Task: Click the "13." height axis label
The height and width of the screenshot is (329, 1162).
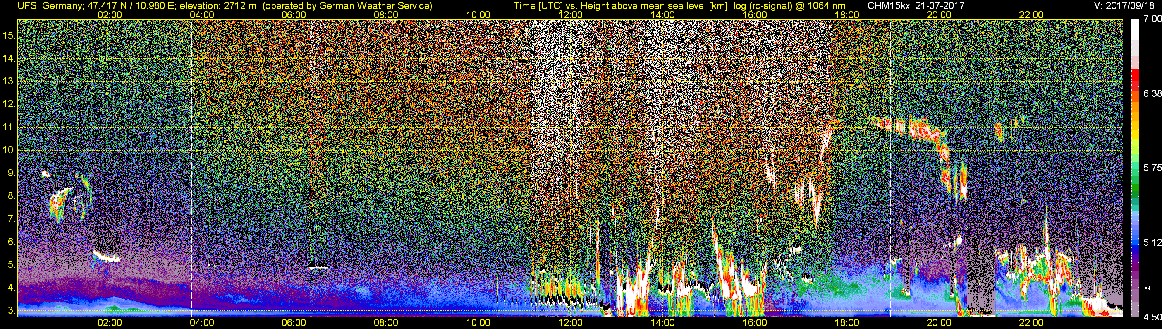Action: 9,82
